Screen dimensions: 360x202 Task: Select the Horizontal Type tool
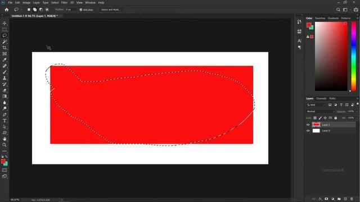tap(4, 121)
